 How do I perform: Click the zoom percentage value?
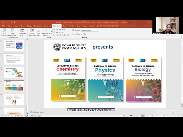click(x=178, y=116)
